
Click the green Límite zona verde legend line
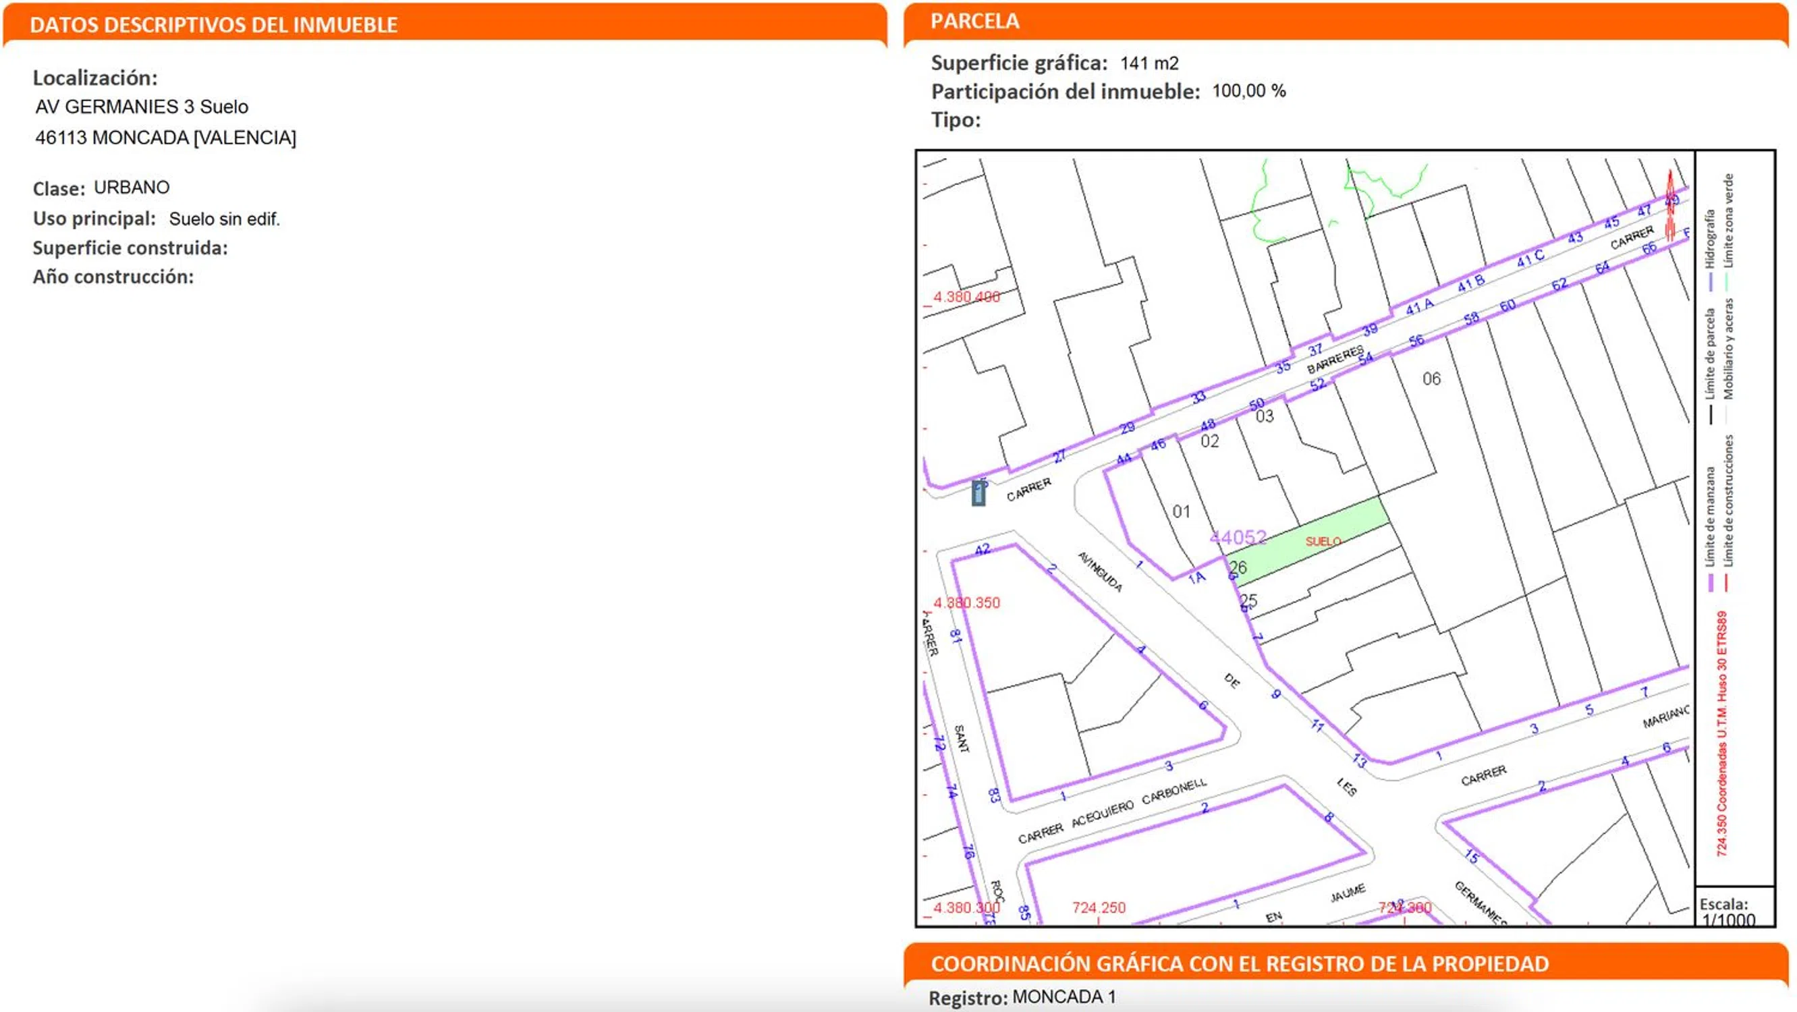pos(1727,282)
